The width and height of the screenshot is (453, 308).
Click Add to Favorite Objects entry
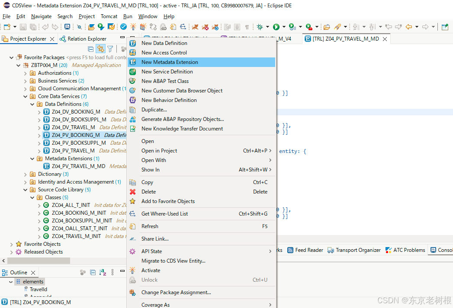tap(201, 201)
